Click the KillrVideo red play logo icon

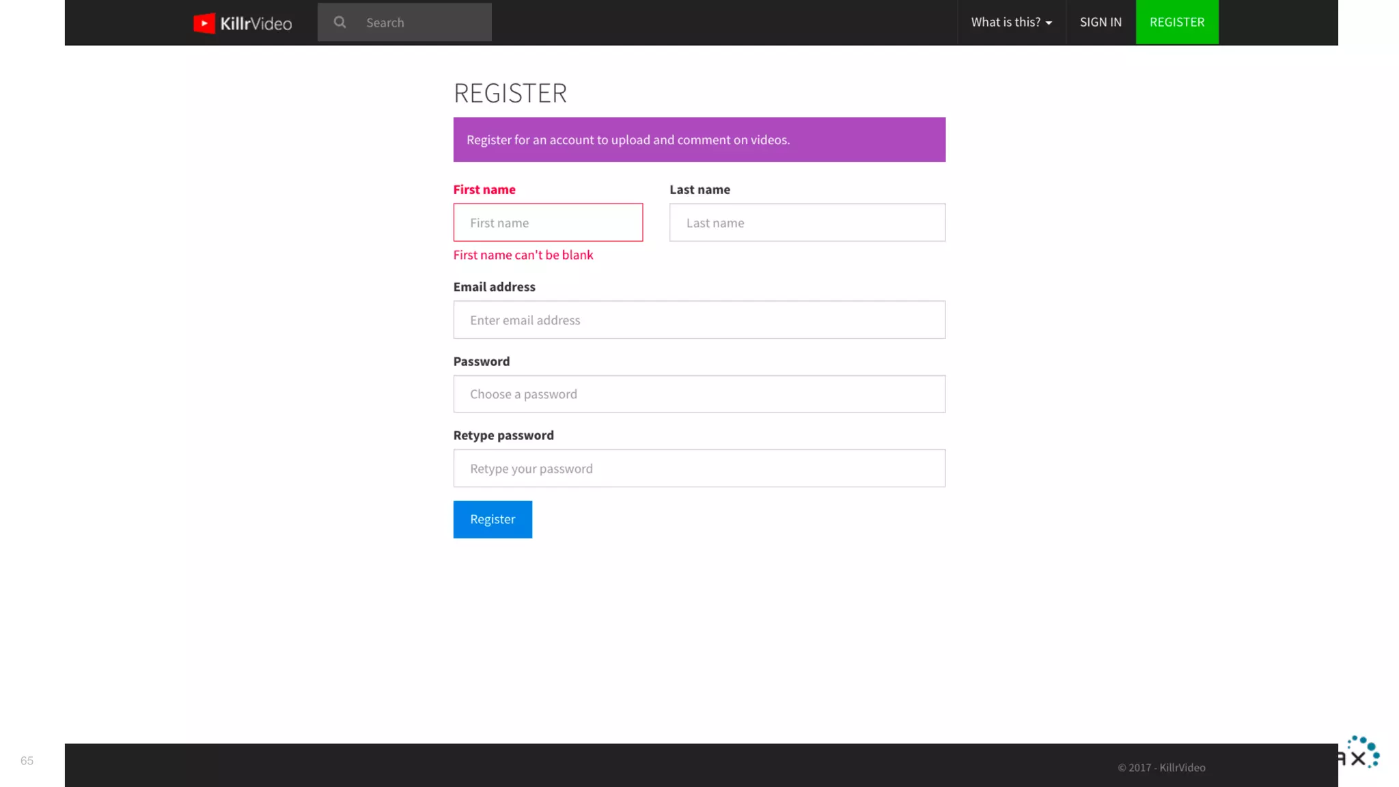tap(204, 23)
